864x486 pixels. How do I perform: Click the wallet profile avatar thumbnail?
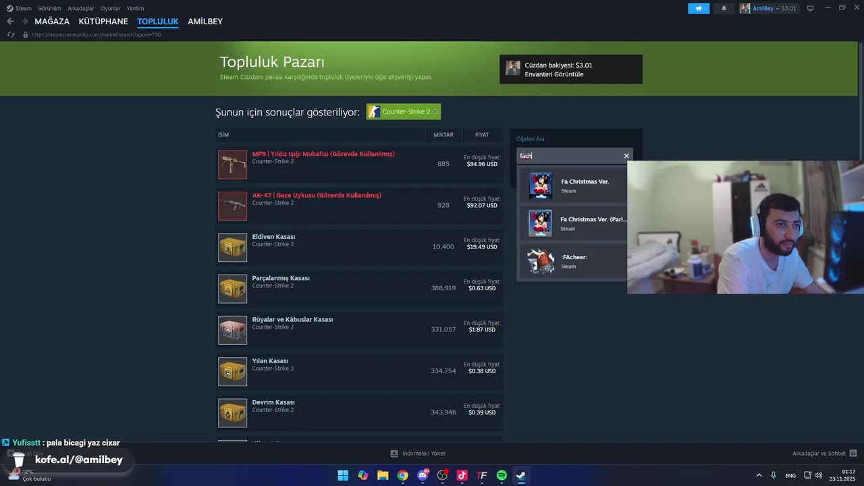coord(513,69)
